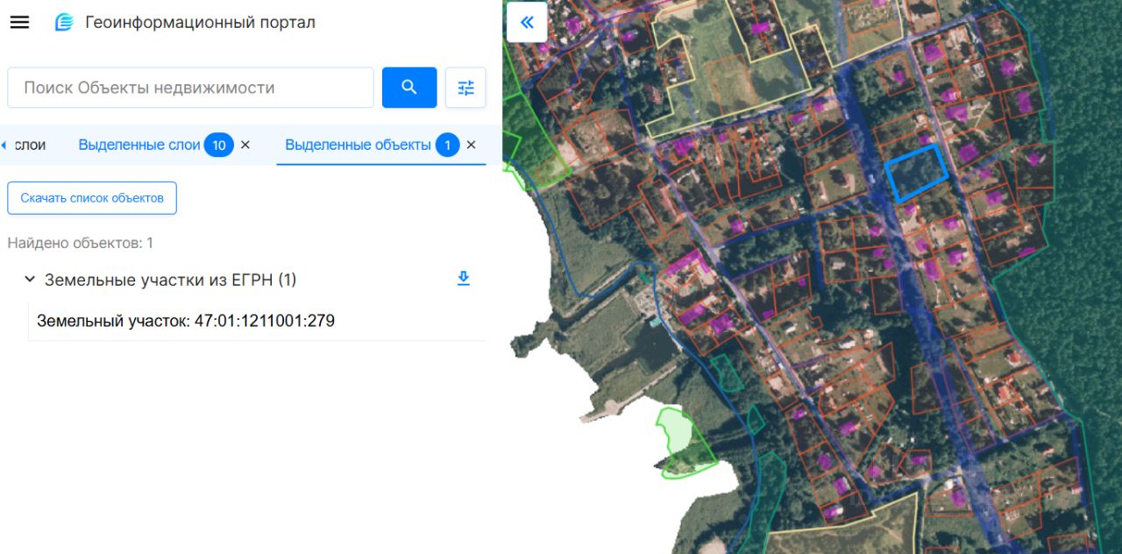Close the Выделенные слои tab

click(245, 145)
